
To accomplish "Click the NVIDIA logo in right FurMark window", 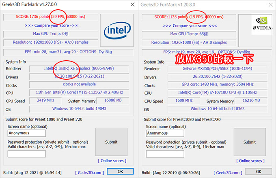I will click(262, 24).
